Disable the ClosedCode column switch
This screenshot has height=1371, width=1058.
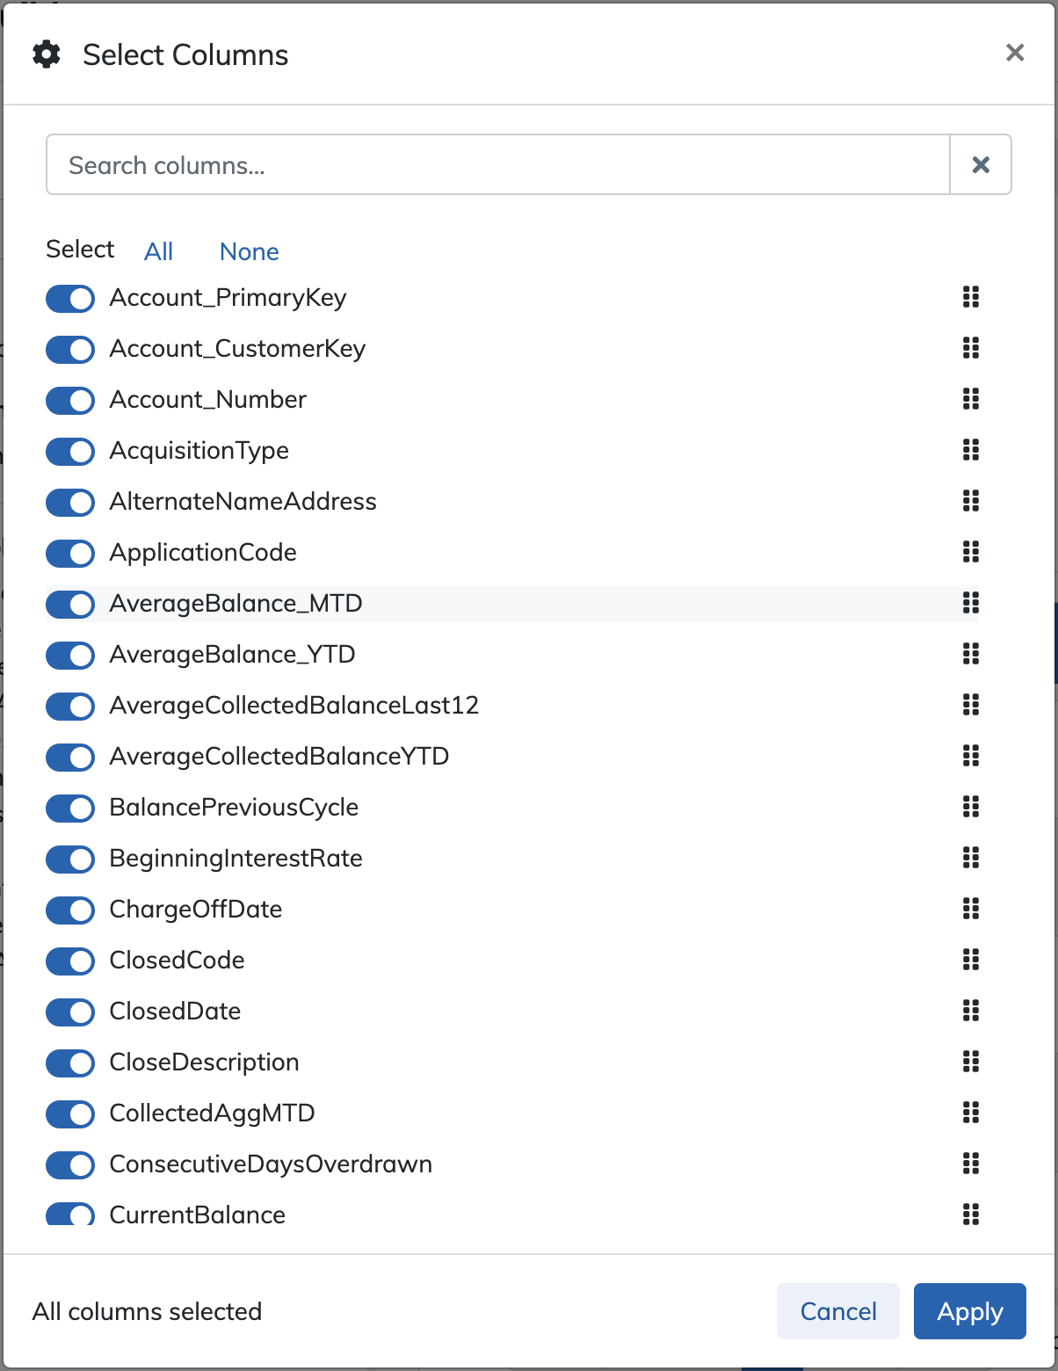(70, 961)
